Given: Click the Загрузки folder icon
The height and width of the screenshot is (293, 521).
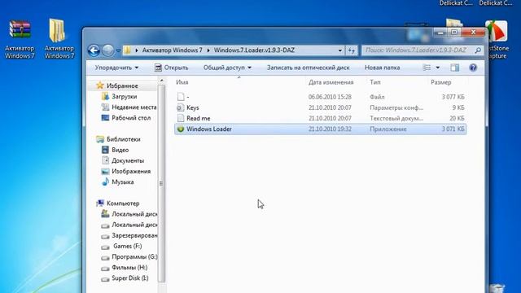Looking at the screenshot, I should (105, 96).
